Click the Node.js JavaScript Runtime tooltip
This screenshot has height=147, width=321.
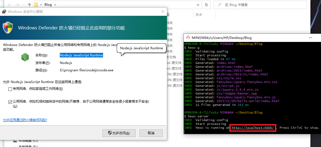pos(141,48)
